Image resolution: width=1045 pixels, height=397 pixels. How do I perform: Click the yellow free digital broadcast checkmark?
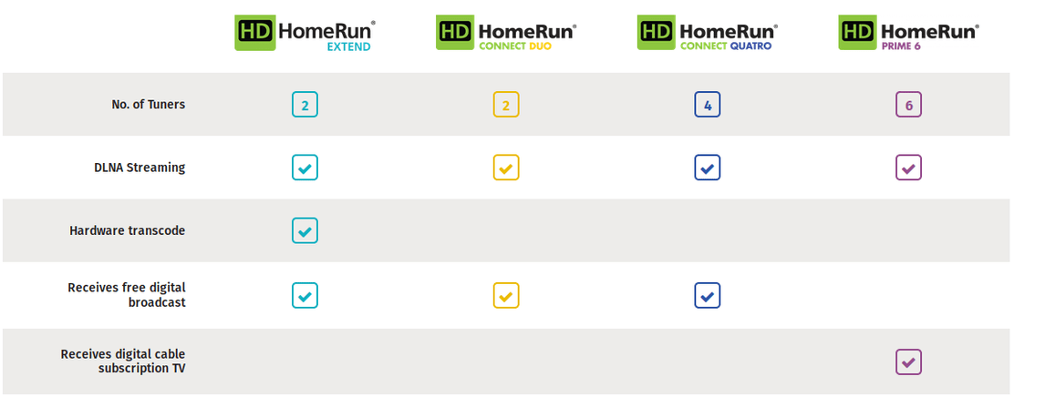pyautogui.click(x=506, y=295)
